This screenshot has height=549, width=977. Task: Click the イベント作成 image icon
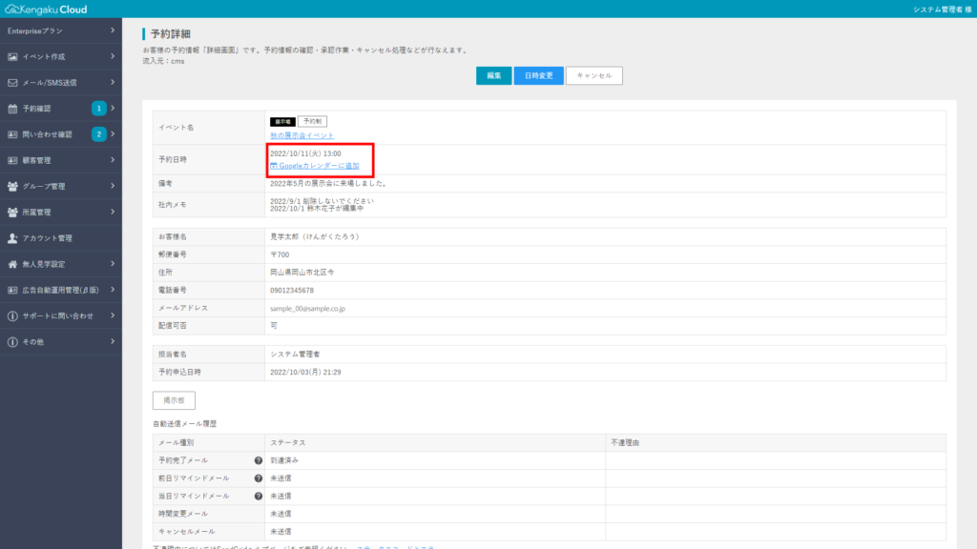click(12, 56)
